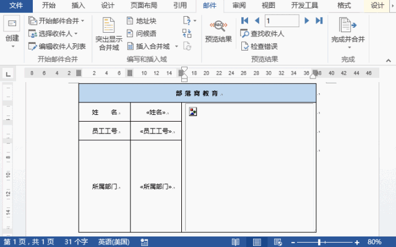Click the 姓名 label cell
Image resolution: width=396 pixels, height=247 pixels.
(105, 112)
